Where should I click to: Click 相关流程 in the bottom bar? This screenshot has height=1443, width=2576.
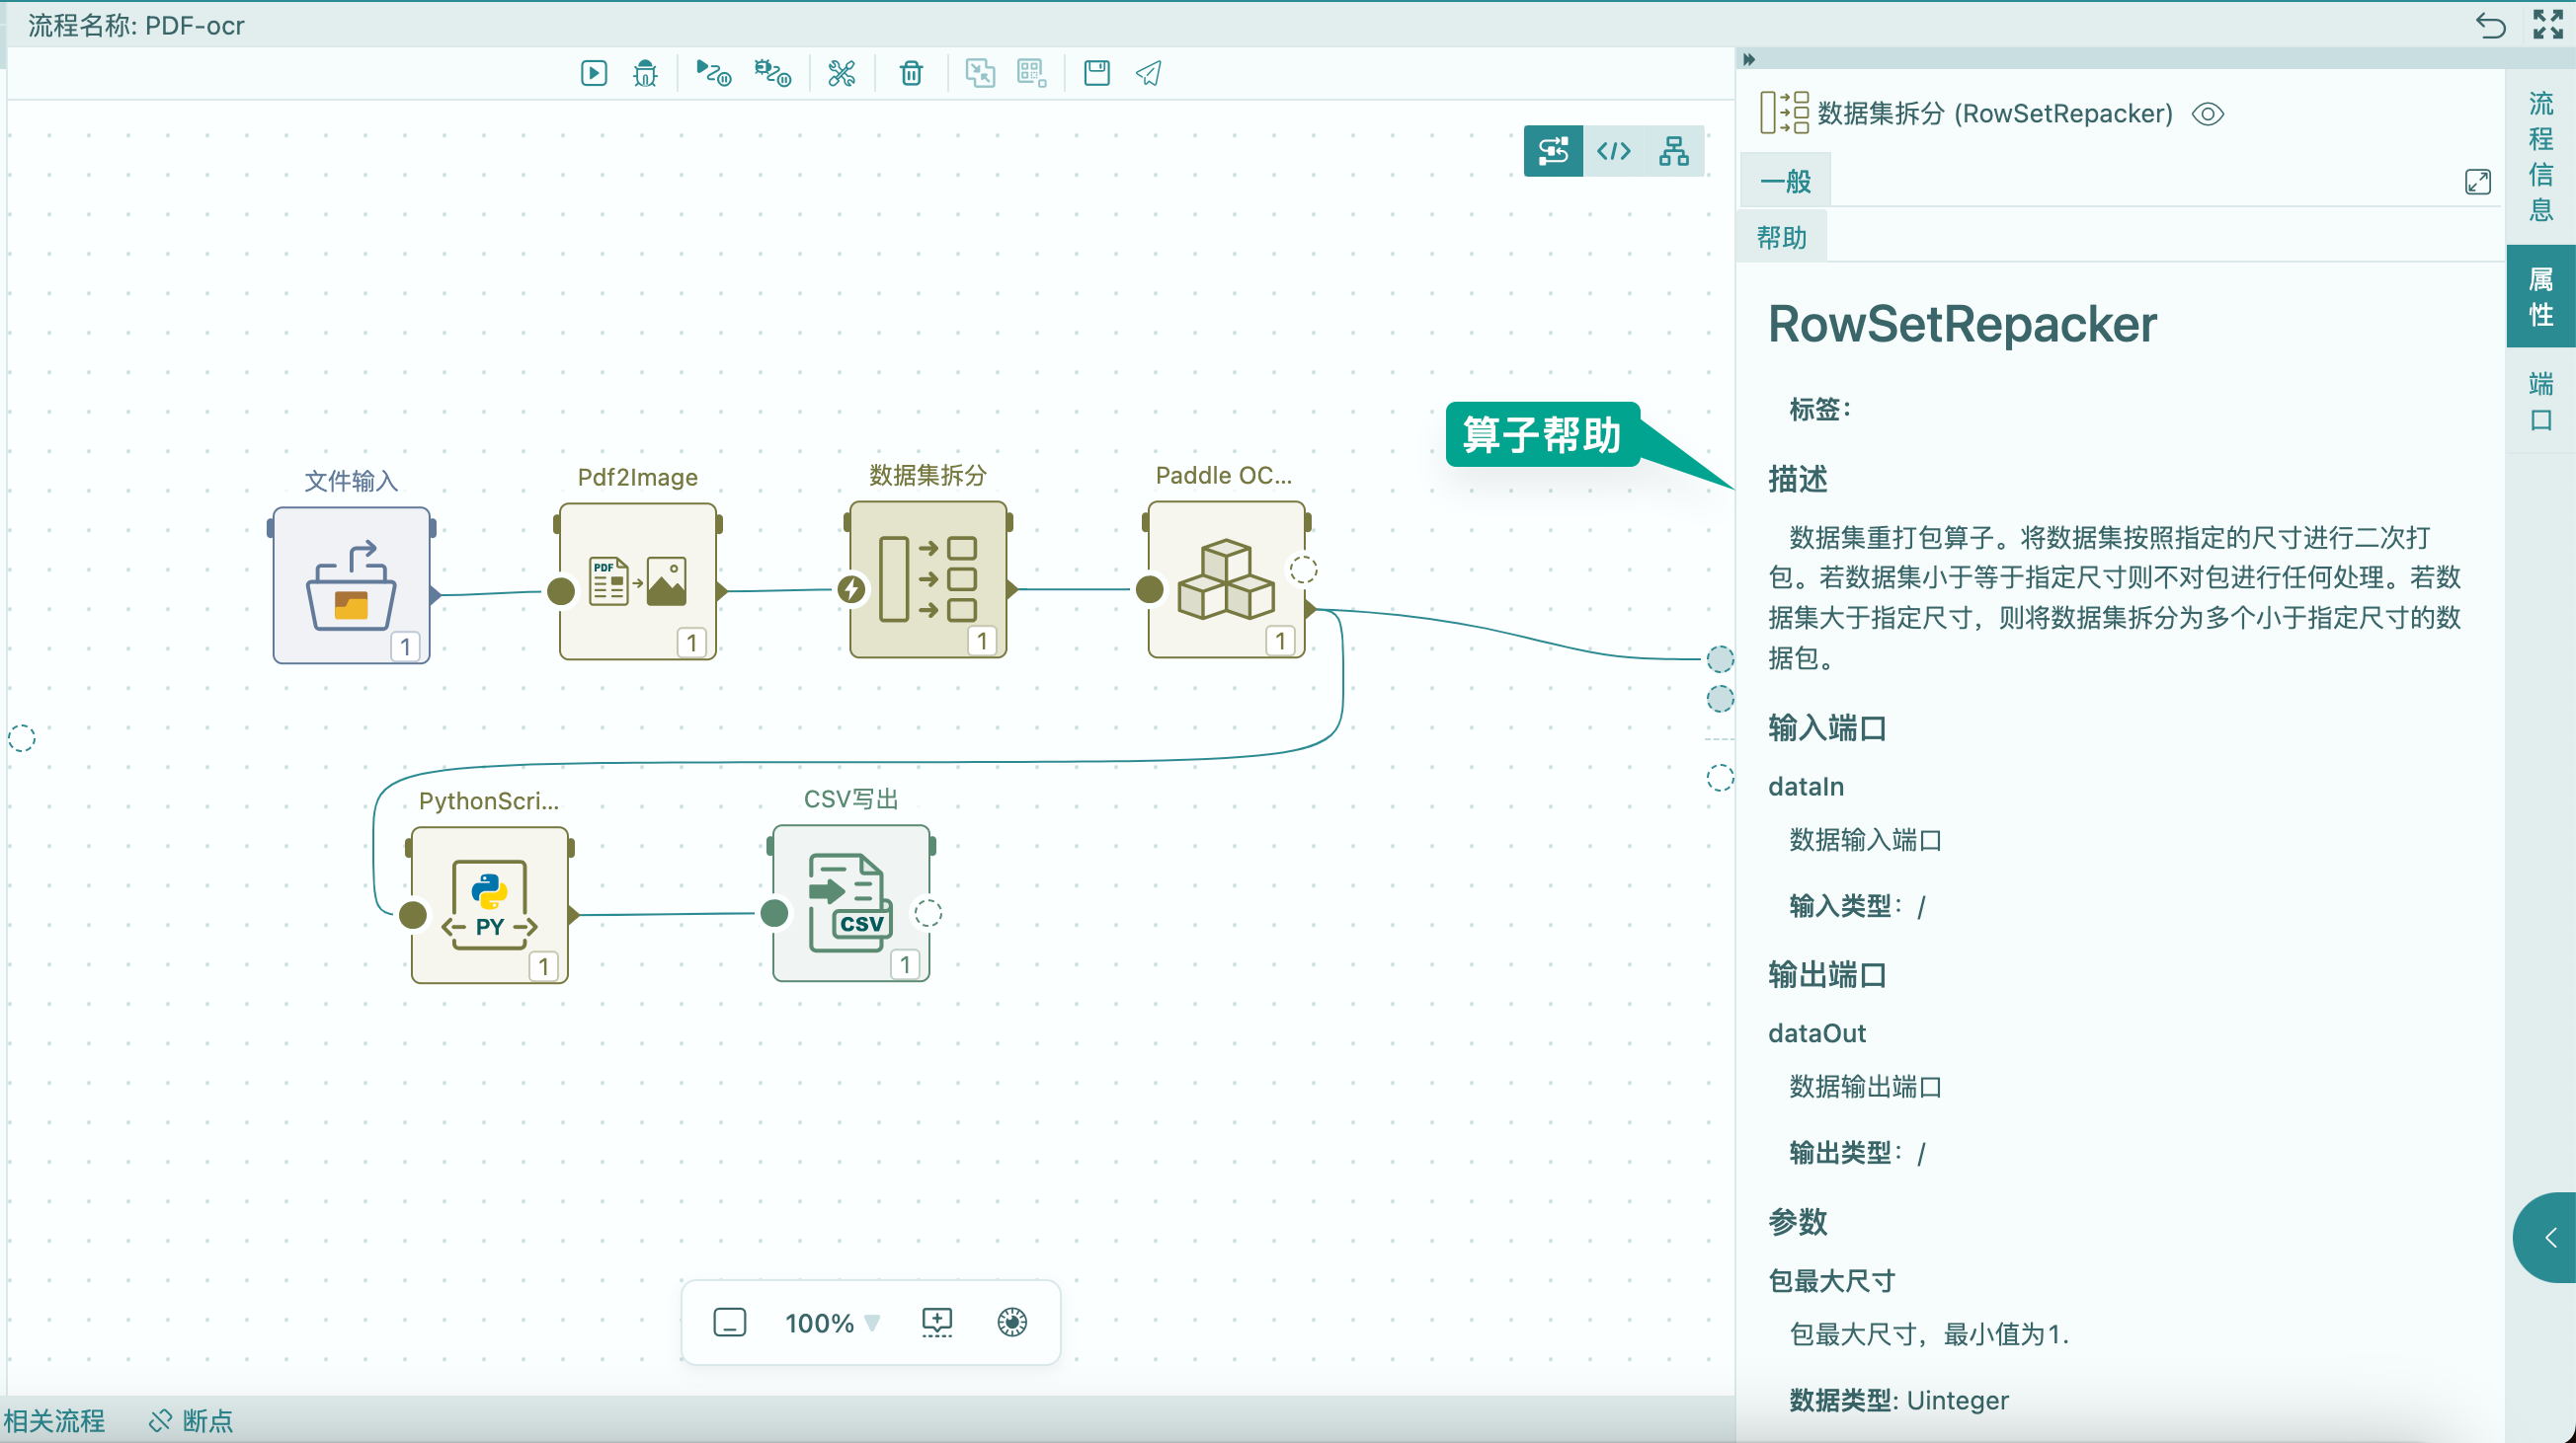[x=55, y=1420]
